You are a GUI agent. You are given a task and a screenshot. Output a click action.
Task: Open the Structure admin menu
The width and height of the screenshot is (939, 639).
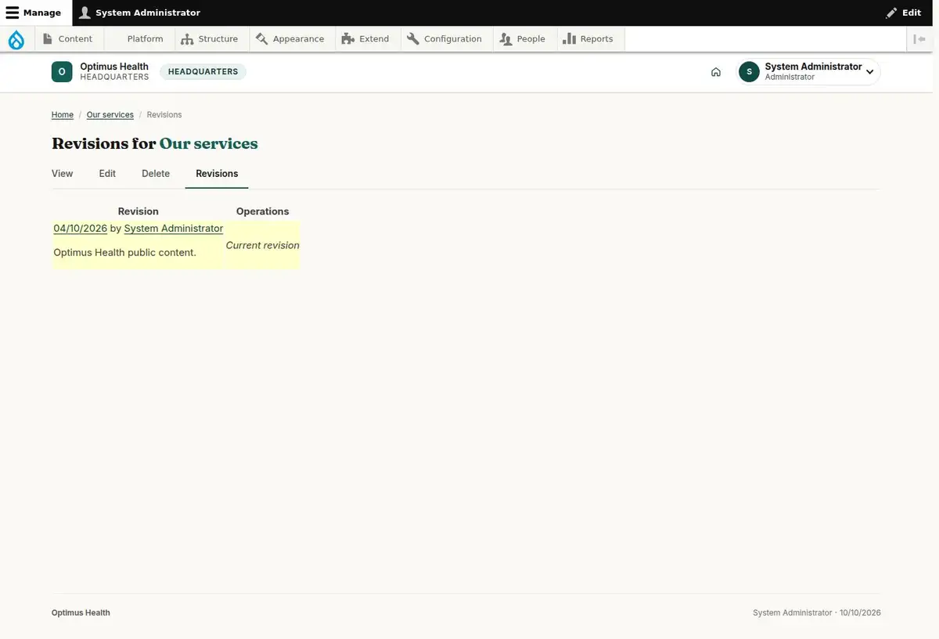[x=209, y=39]
